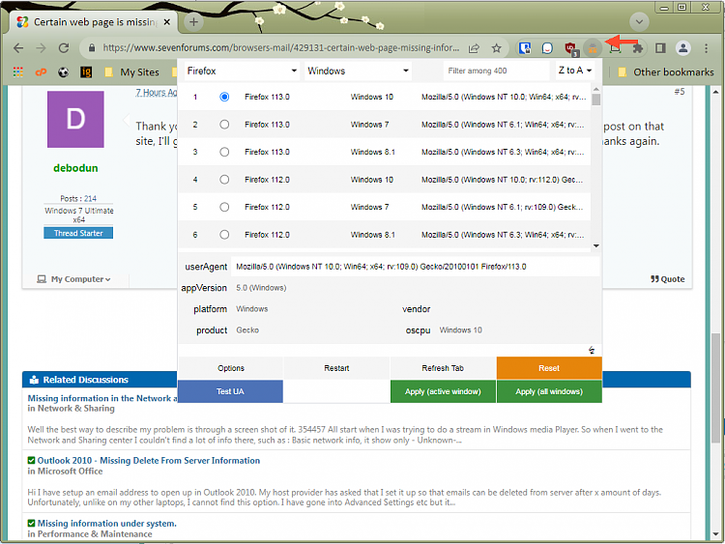Open the cP bookmark
Screen dimensions: 725x544
41,72
